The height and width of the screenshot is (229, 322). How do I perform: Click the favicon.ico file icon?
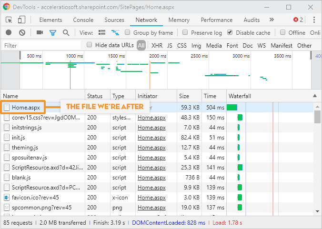click(x=7, y=198)
